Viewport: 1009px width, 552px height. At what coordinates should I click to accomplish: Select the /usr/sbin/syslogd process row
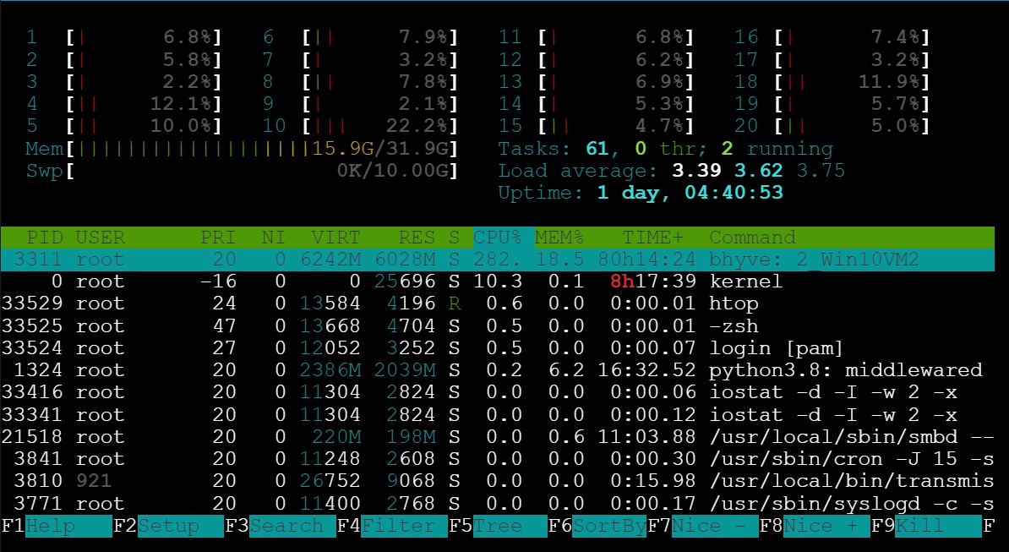click(x=498, y=504)
